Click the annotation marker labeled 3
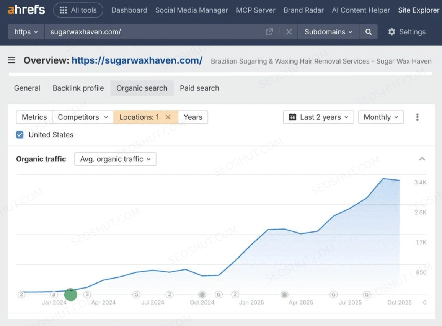The image size is (442, 326). pos(87,295)
